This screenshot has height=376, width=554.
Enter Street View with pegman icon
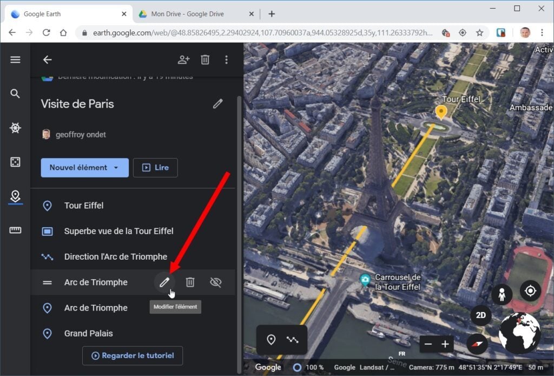pos(502,294)
